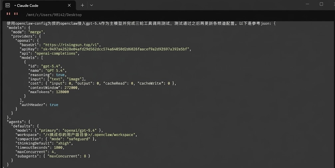
Task: Click the authHeader true value
Action: point(54,105)
